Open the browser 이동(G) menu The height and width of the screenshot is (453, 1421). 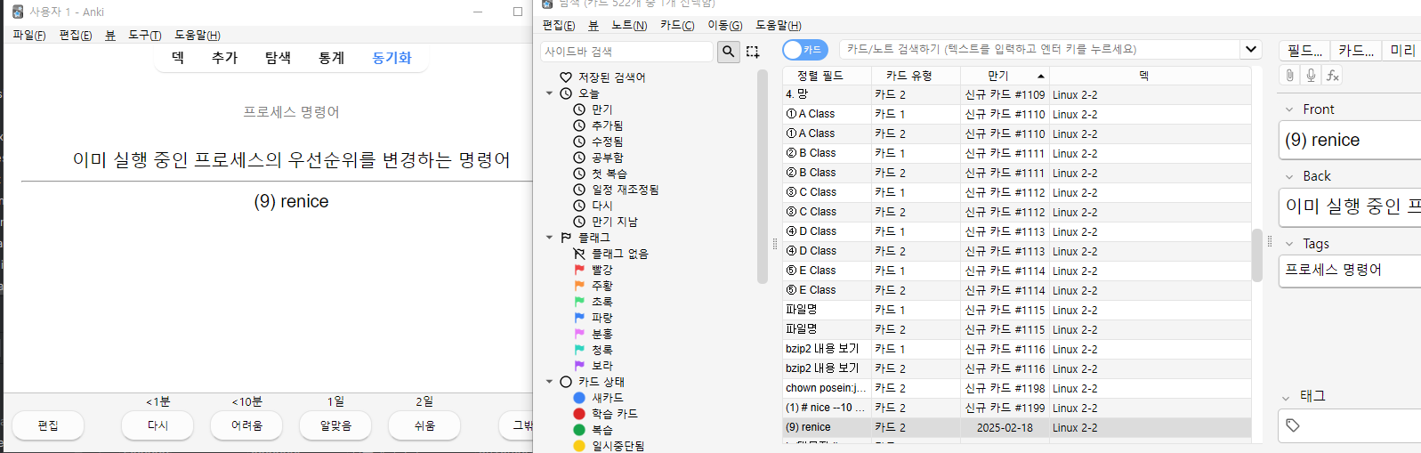pos(725,25)
